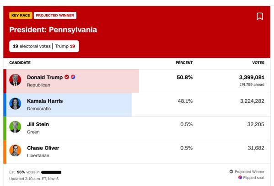Click the estimated votes-in progress bar
The width and height of the screenshot is (274, 186).
pos(51,172)
